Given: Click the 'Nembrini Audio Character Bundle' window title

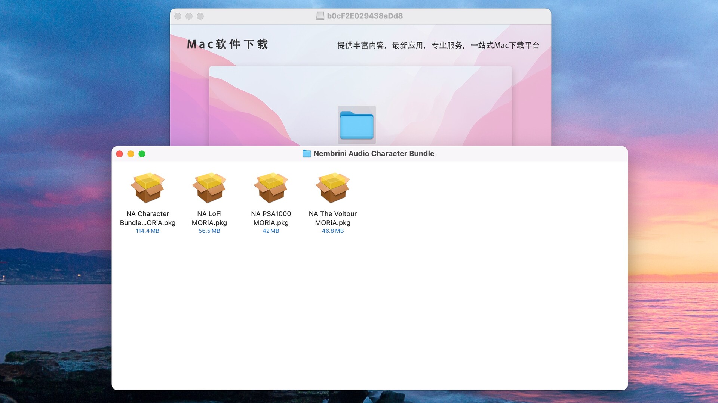Looking at the screenshot, I should pos(374,154).
